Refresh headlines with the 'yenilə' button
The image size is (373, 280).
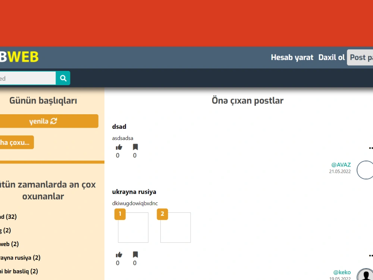[x=49, y=121]
